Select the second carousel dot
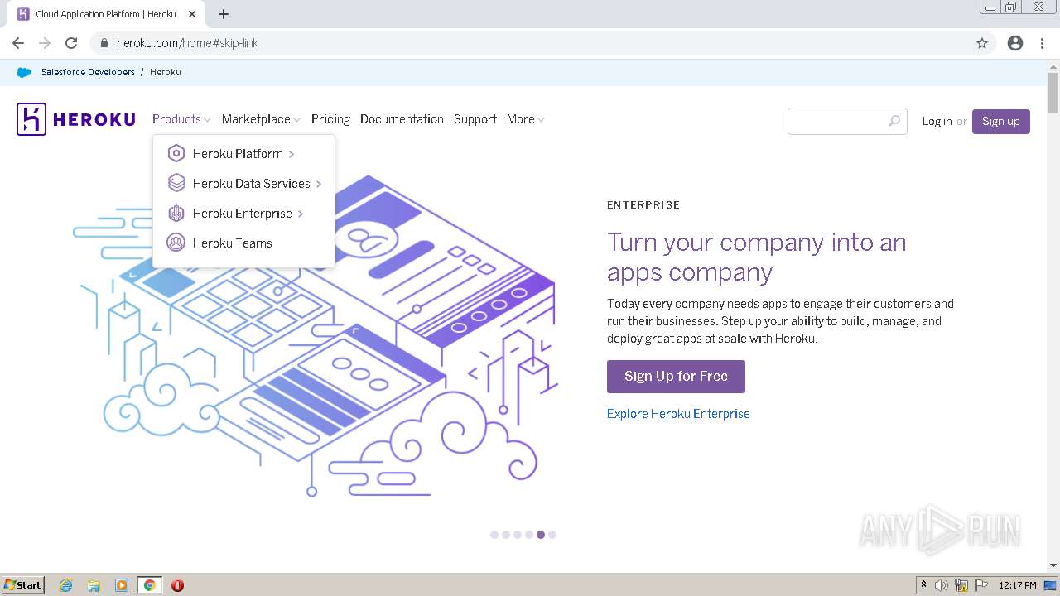1060x596 pixels. point(506,535)
